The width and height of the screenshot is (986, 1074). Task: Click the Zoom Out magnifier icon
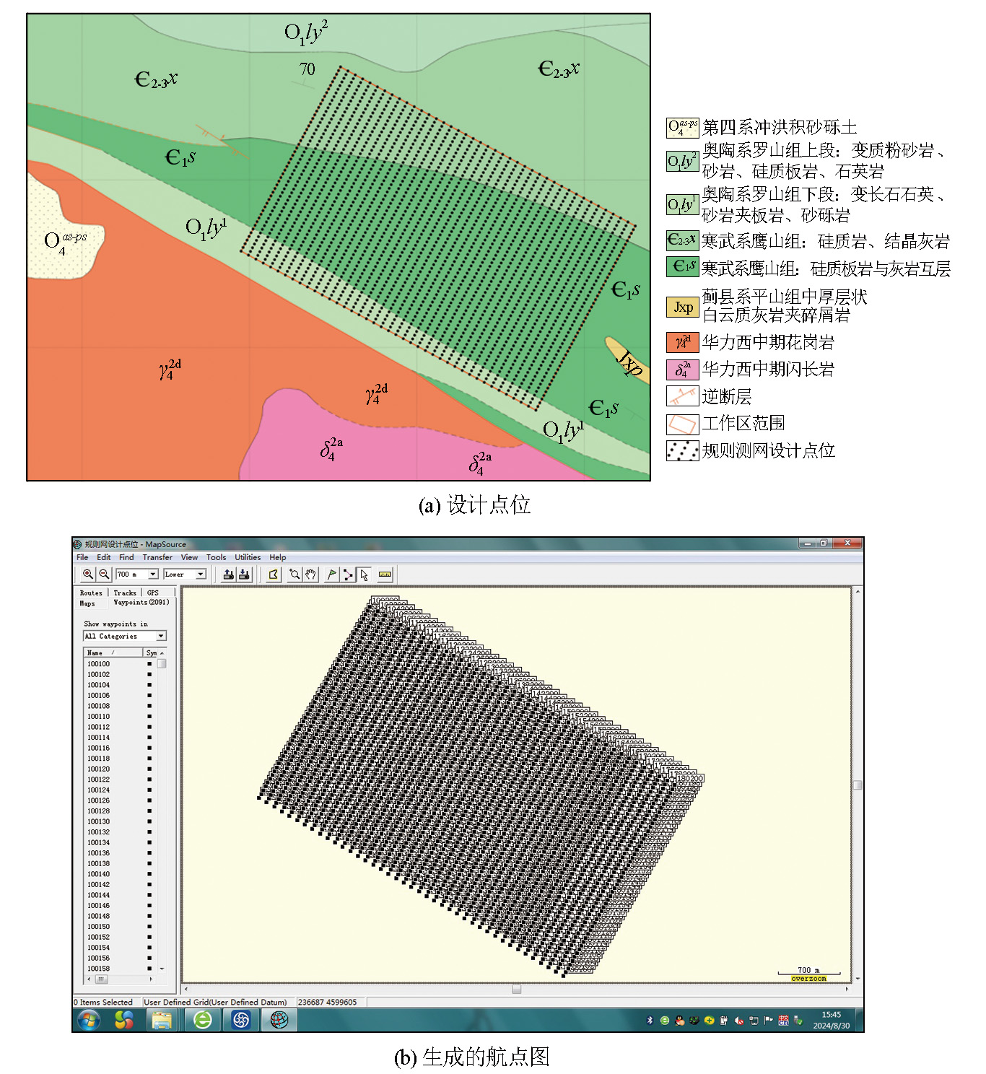pyautogui.click(x=104, y=575)
